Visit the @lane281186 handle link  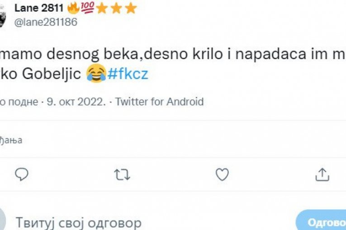tap(46, 22)
